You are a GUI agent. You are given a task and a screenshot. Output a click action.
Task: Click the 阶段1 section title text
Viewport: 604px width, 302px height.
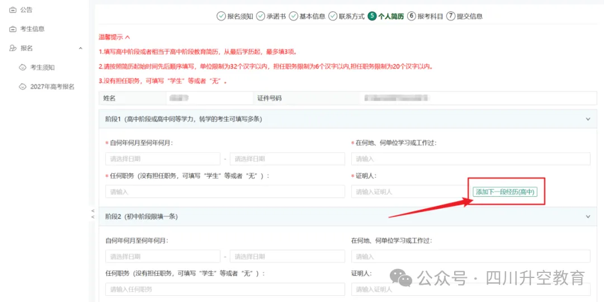[x=184, y=119]
